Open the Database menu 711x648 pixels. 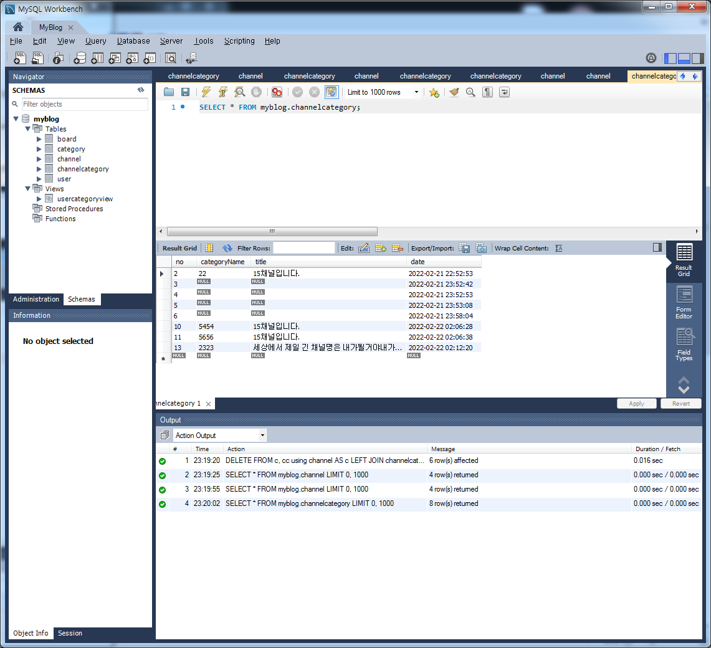click(x=133, y=41)
